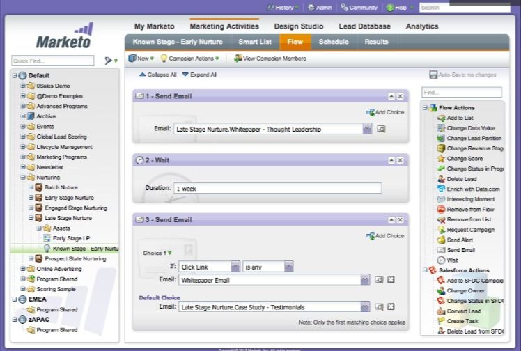Expand the Events folder in tree
This screenshot has width=521, height=351.
click(22, 127)
